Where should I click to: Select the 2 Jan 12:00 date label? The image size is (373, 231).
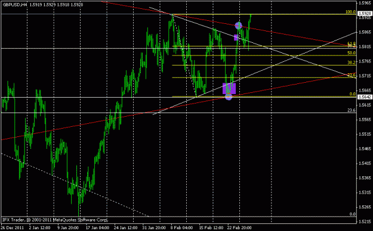39,228
